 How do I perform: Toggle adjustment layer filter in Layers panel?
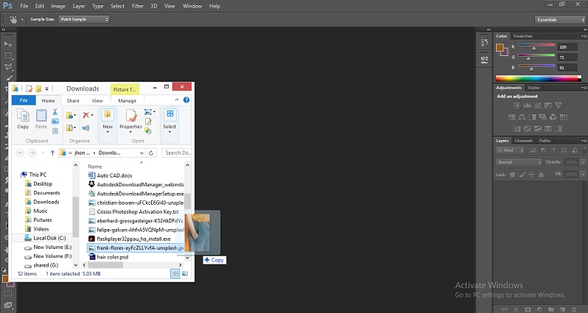coord(543,150)
